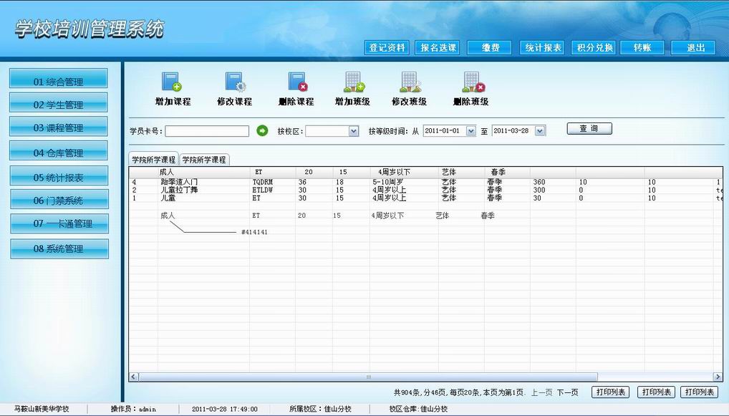Expand the start date 2011-01-01 dropdown
The image size is (729, 416).
coord(470,131)
